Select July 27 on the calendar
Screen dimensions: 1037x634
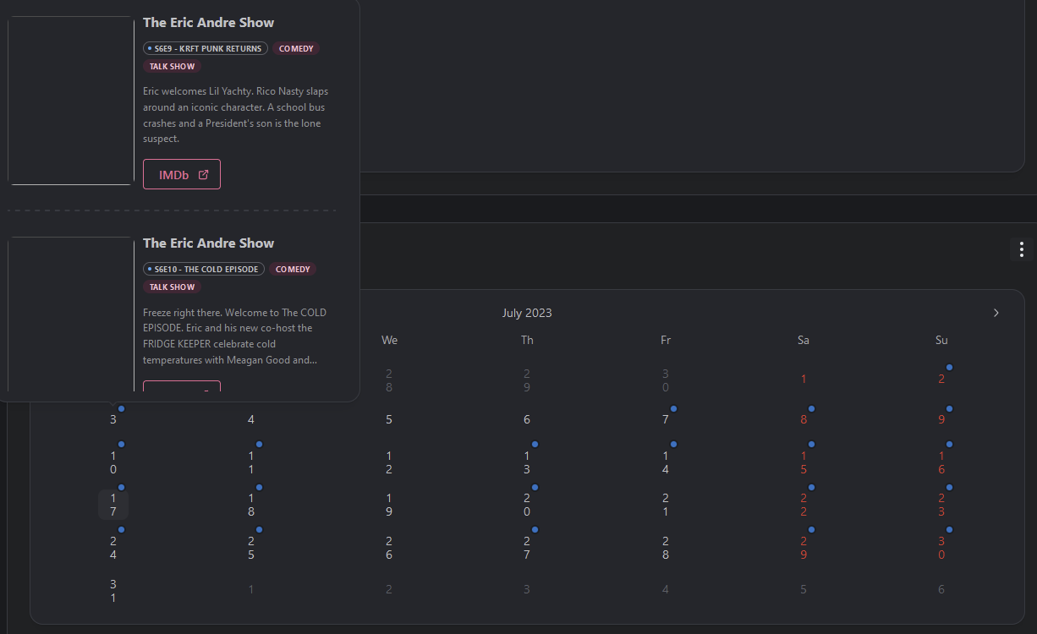(x=527, y=548)
